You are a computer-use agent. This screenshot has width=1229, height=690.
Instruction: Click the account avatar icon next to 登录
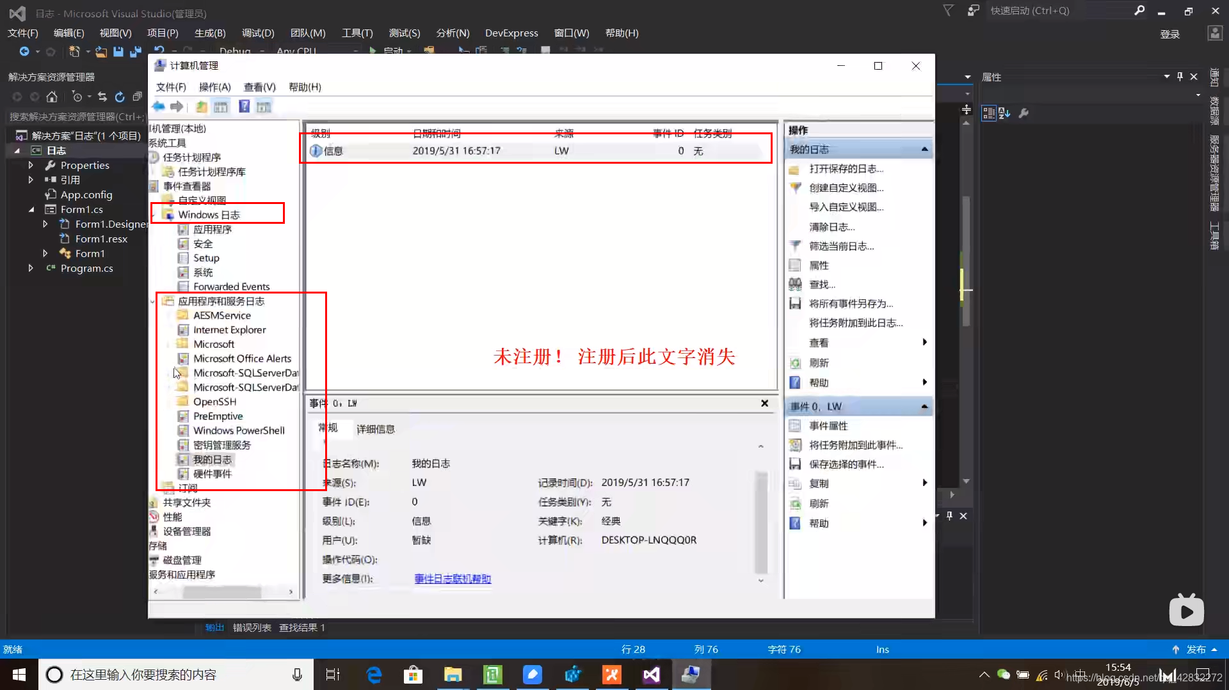[1214, 33]
